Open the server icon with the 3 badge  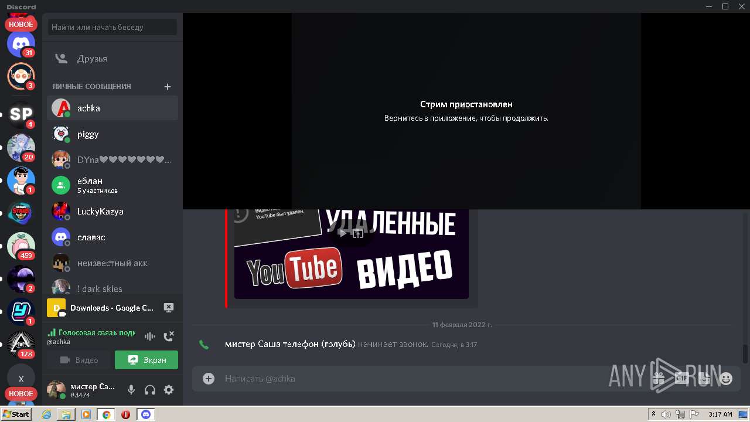21,76
